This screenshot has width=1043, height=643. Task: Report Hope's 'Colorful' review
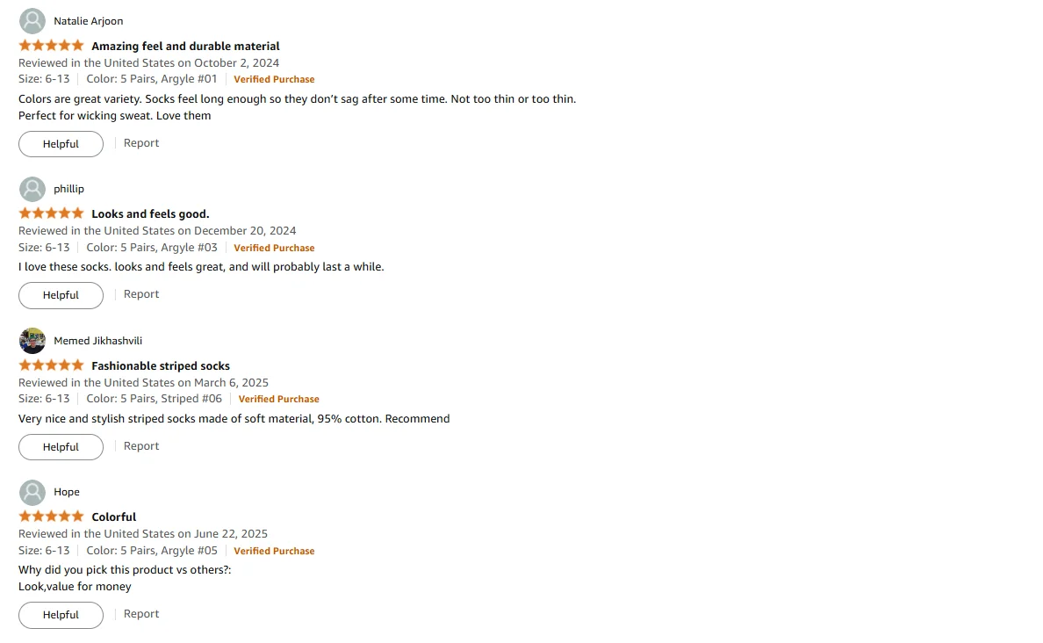point(141,614)
